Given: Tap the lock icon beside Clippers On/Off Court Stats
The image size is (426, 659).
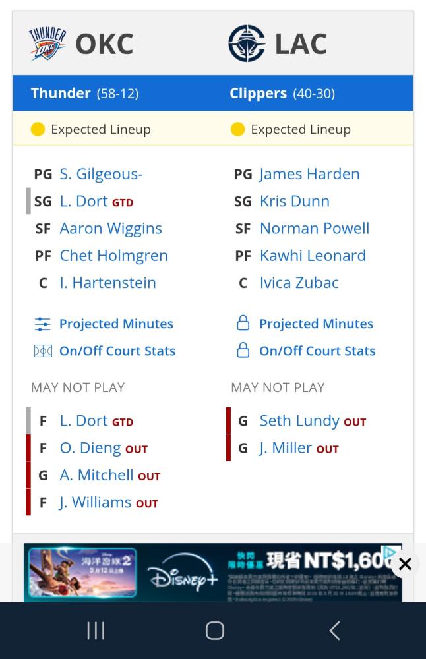Looking at the screenshot, I should point(243,351).
